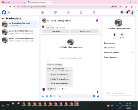Open a new browser tab with plus
Image resolution: width=138 pixels, height=110 pixels.
pyautogui.click(x=54, y=2)
